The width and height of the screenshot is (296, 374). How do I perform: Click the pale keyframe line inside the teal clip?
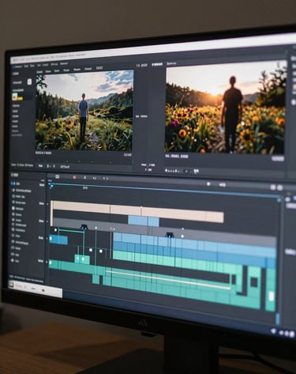(x=168, y=279)
